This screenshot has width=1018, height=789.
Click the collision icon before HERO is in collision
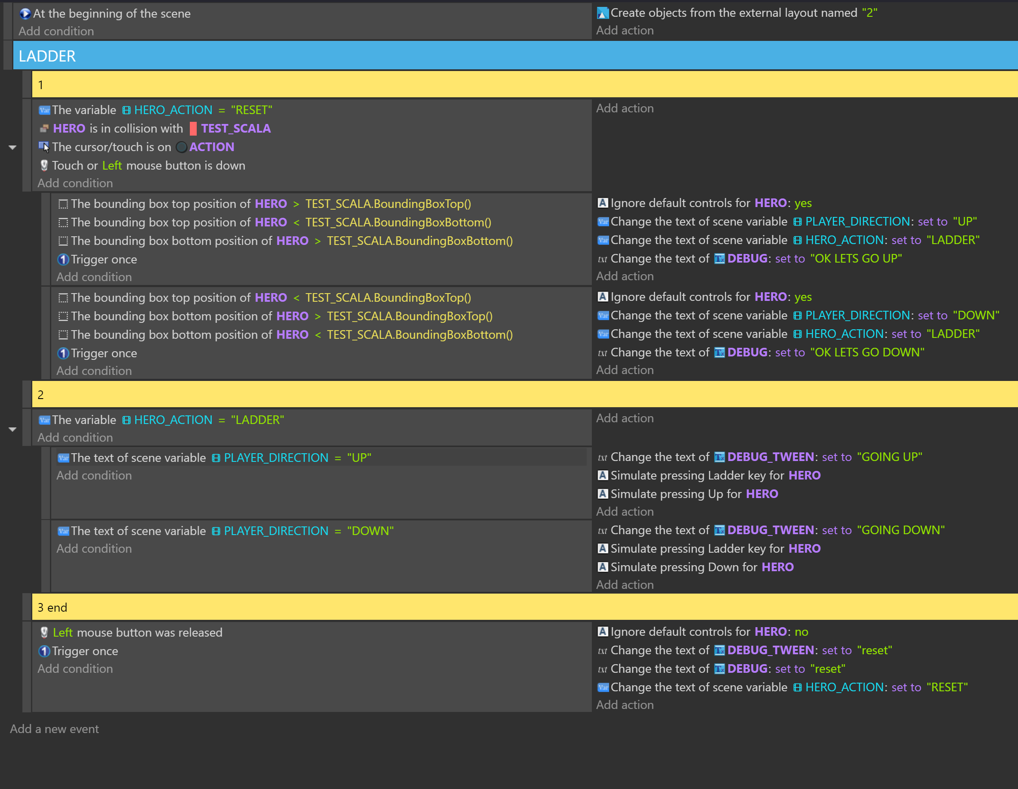point(44,129)
